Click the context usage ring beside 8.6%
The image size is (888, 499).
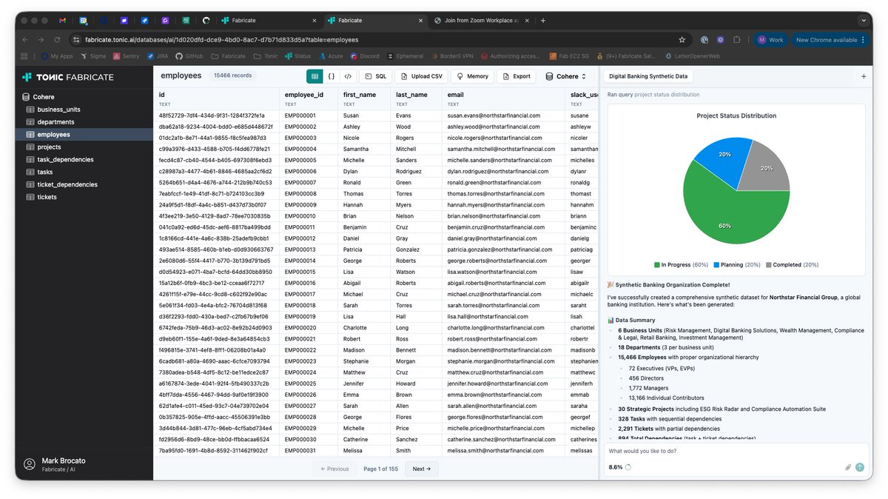pyautogui.click(x=628, y=467)
